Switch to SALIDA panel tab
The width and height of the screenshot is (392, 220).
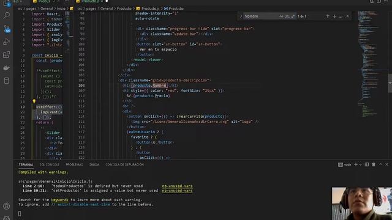(94, 164)
